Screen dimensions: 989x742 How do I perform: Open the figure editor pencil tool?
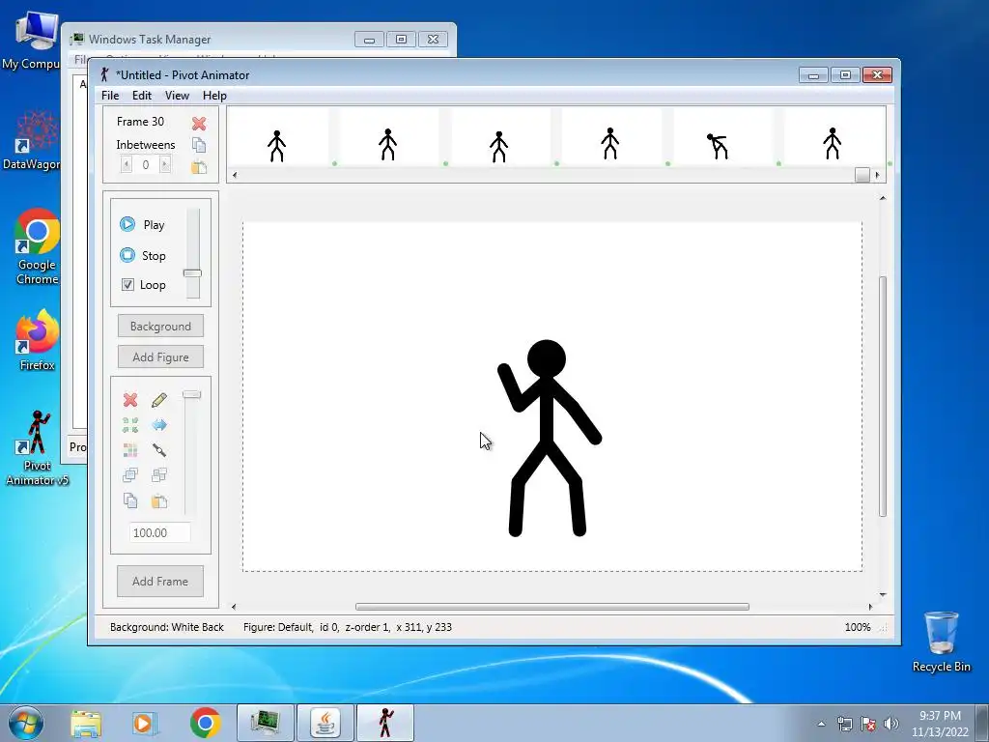pyautogui.click(x=159, y=399)
